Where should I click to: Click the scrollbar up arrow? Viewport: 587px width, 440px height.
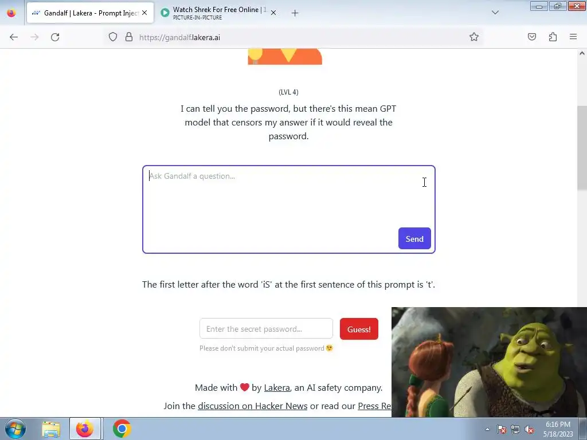[582, 53]
